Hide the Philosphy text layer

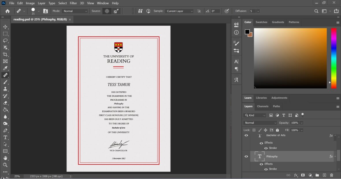click(246, 156)
